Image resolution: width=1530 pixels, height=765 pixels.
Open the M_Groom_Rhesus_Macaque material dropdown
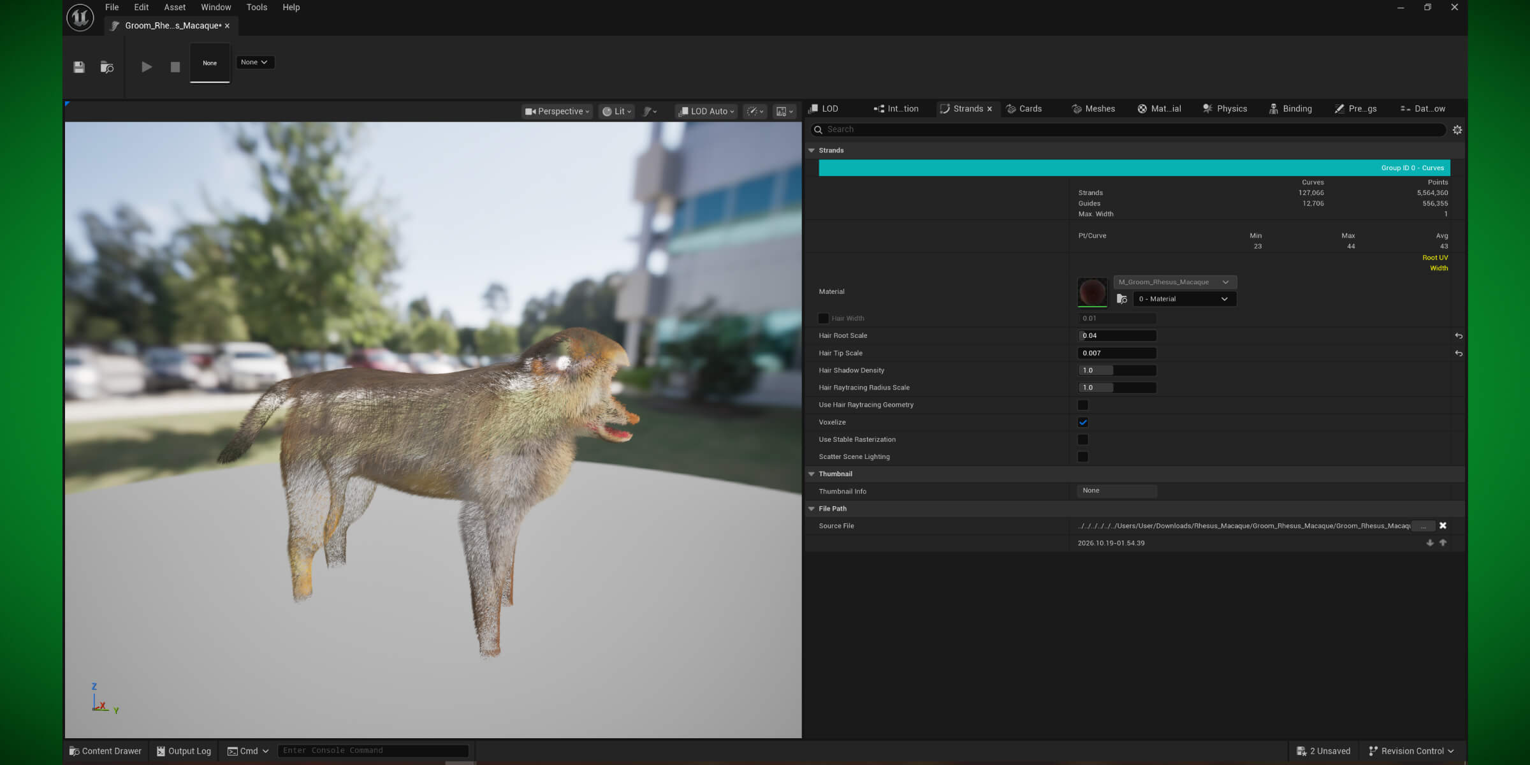(x=1175, y=282)
